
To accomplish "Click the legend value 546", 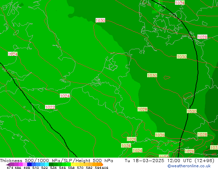I will (62, 168).
